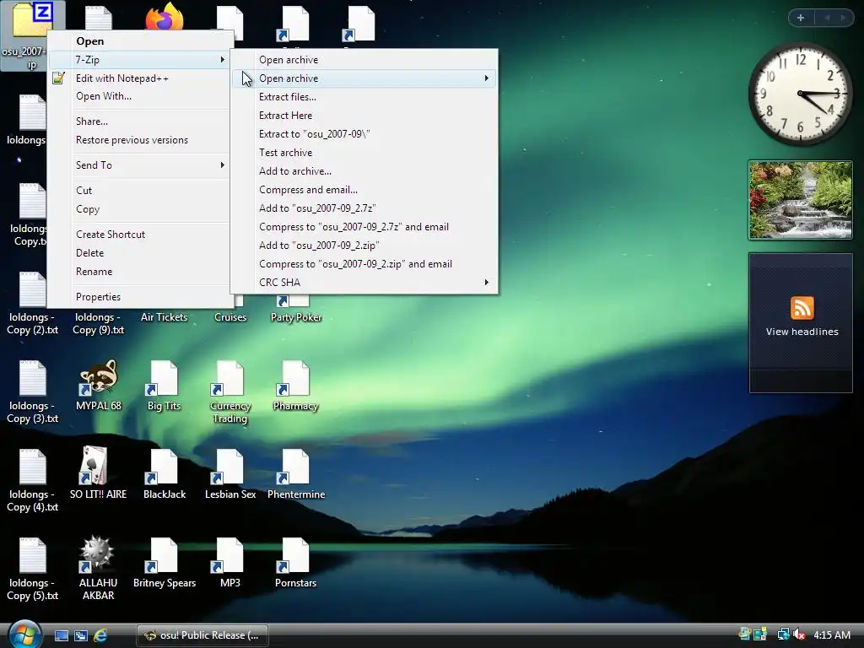Choose Copy from context menu
Viewport: 864px width, 648px height.
coord(138,209)
